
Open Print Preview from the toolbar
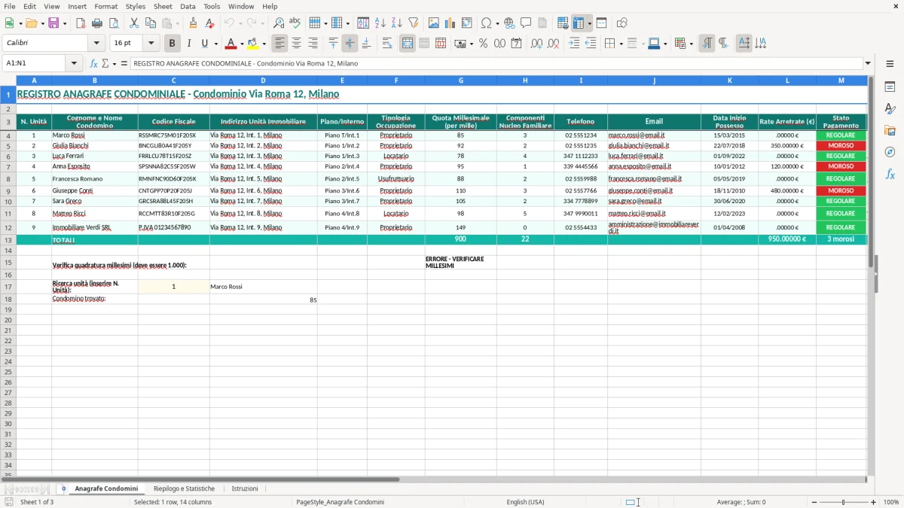(114, 23)
